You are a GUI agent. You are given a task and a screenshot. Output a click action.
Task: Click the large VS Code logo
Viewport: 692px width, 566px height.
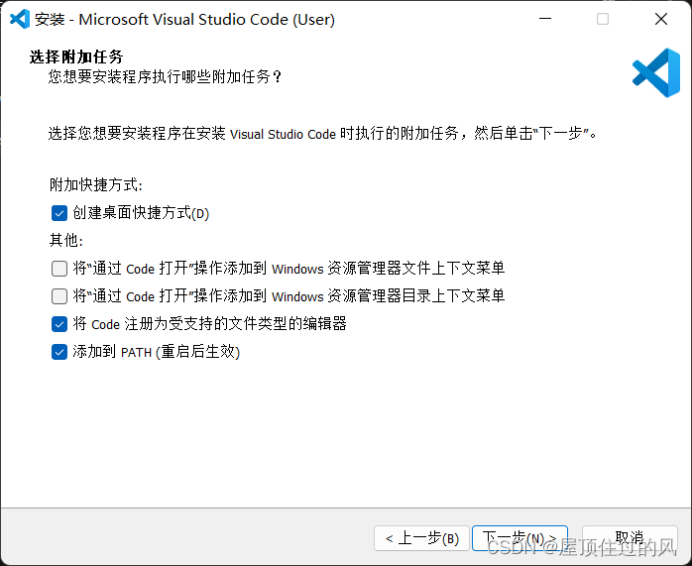click(x=656, y=72)
